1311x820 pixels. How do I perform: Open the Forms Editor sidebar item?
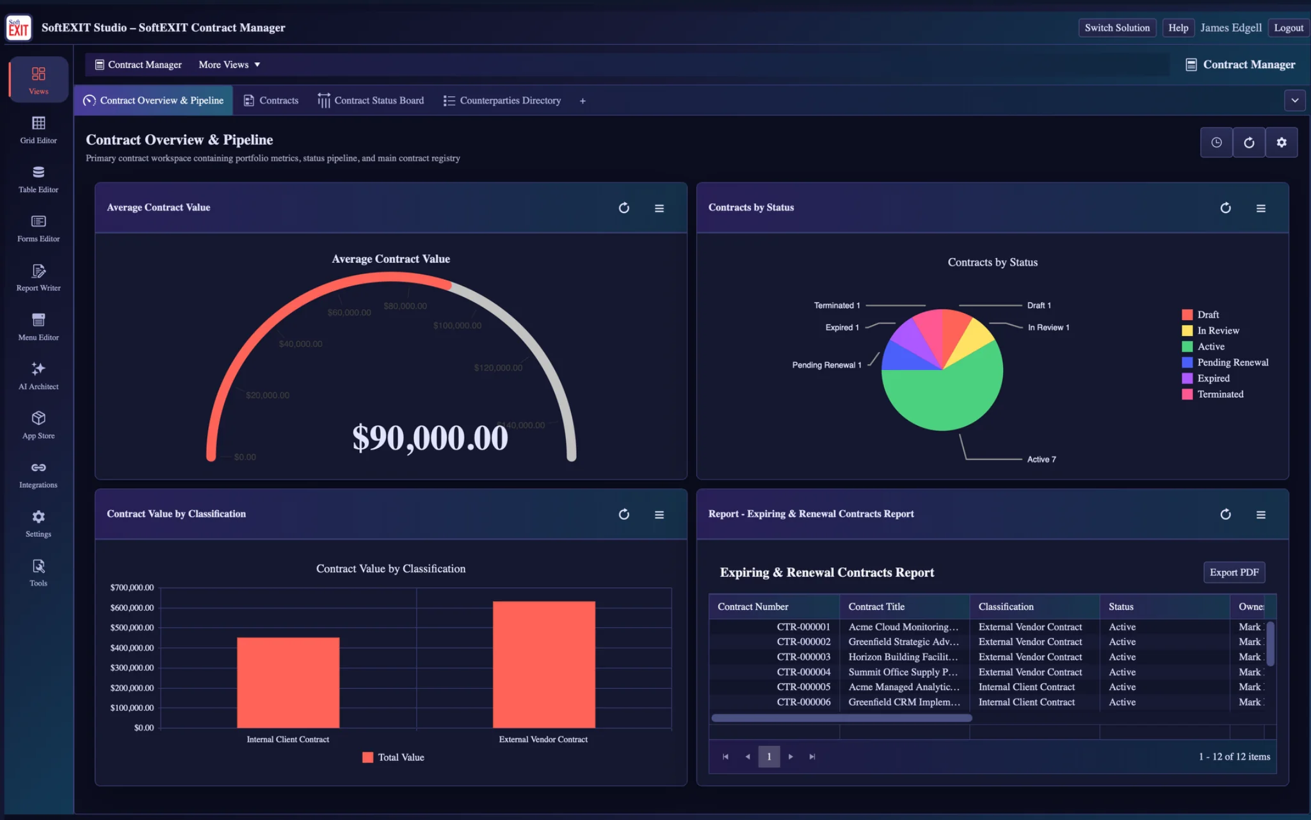[38, 229]
